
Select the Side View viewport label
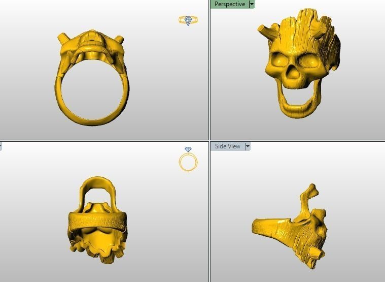(227, 146)
